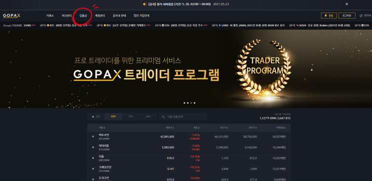
Task: Open the SUSHI Kraken listing ticker notice
Action: (x=319, y=25)
